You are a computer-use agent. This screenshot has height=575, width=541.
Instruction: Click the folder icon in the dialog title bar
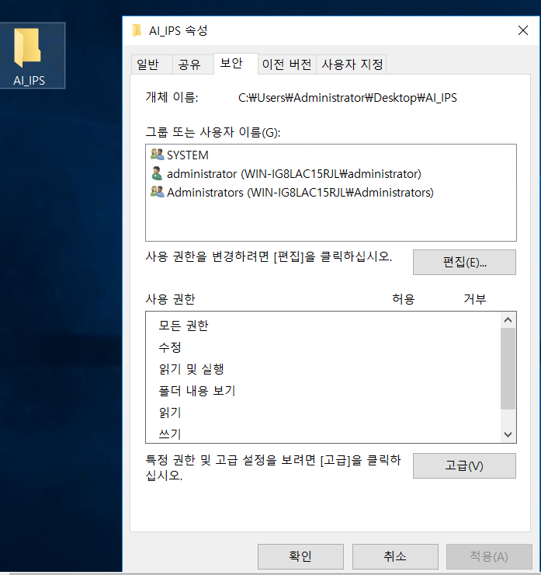[137, 30]
